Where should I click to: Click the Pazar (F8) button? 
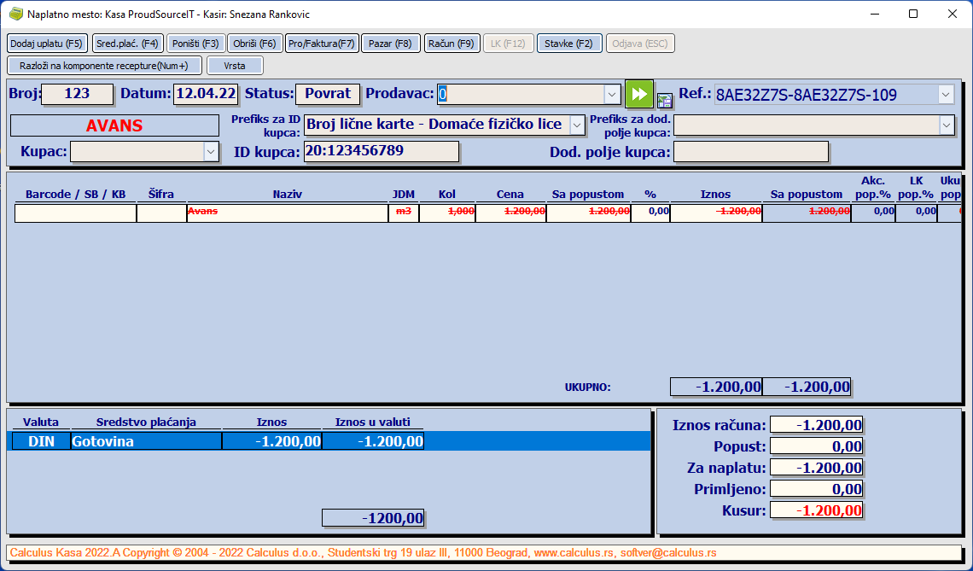coord(390,44)
